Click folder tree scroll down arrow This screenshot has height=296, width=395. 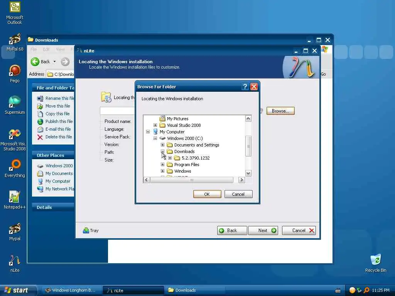click(x=248, y=173)
